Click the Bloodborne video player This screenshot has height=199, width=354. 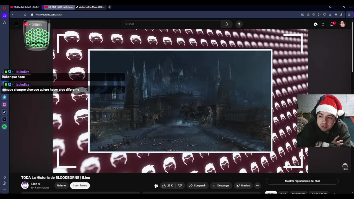click(x=180, y=101)
